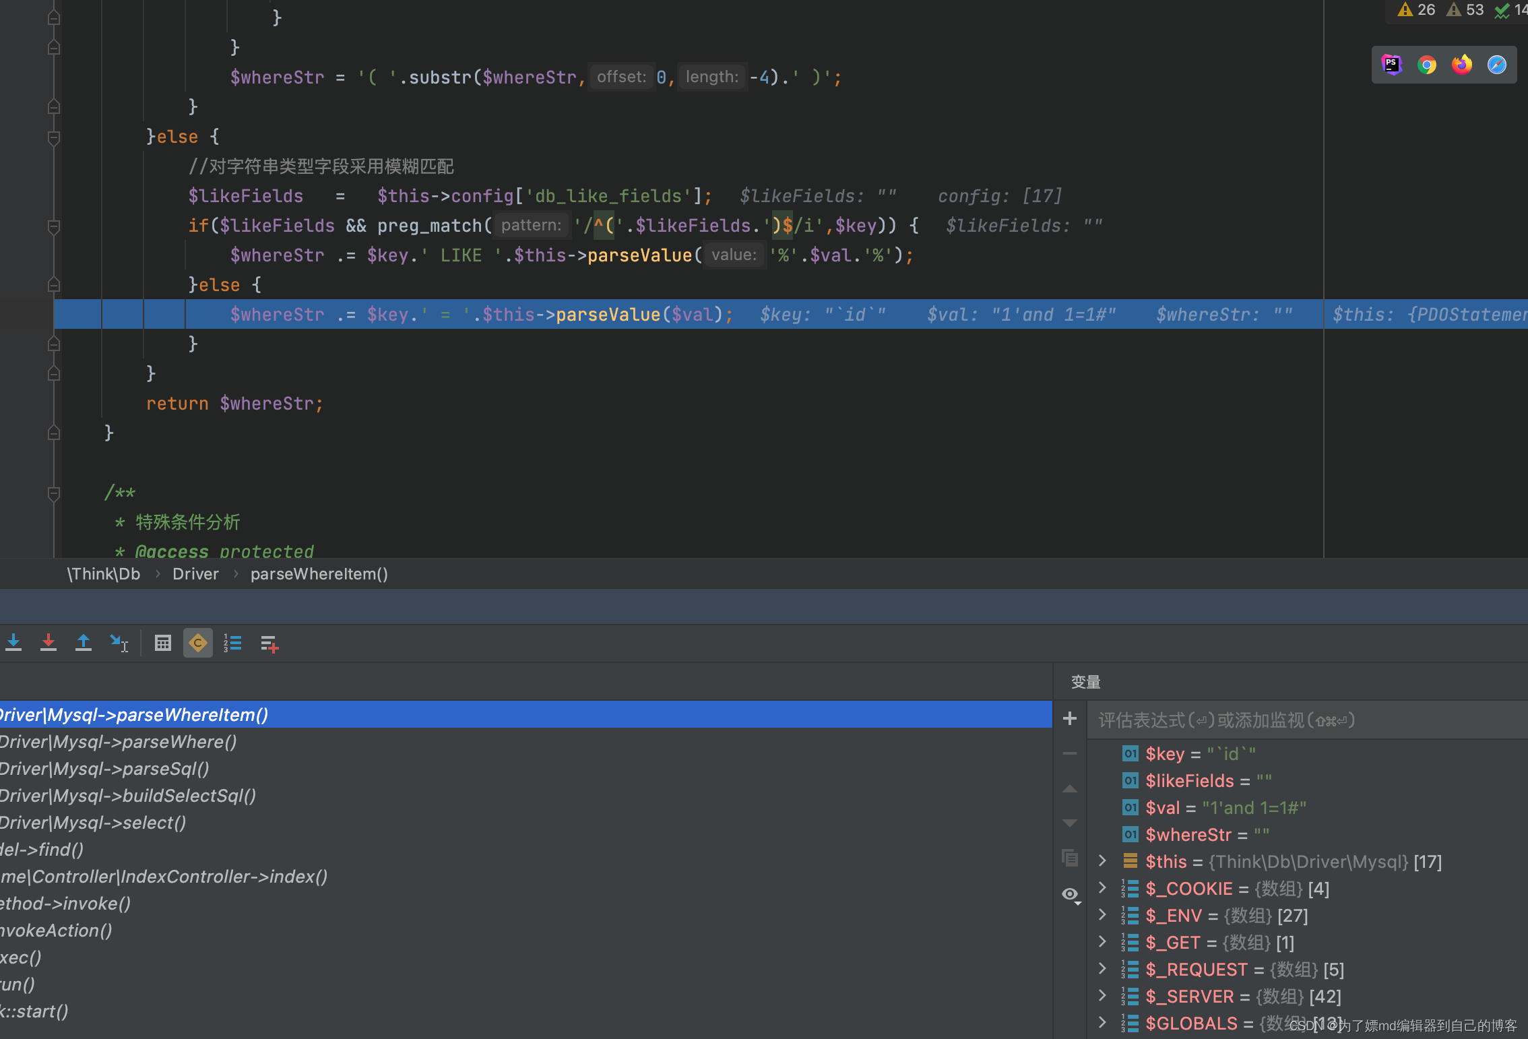Expand the $this Mysql object variable
This screenshot has width=1528, height=1039.
click(1102, 861)
